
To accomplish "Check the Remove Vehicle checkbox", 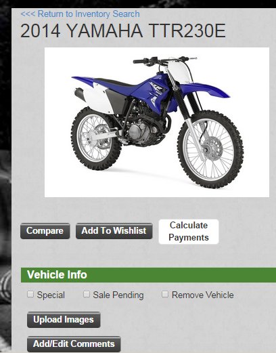I will (x=165, y=294).
